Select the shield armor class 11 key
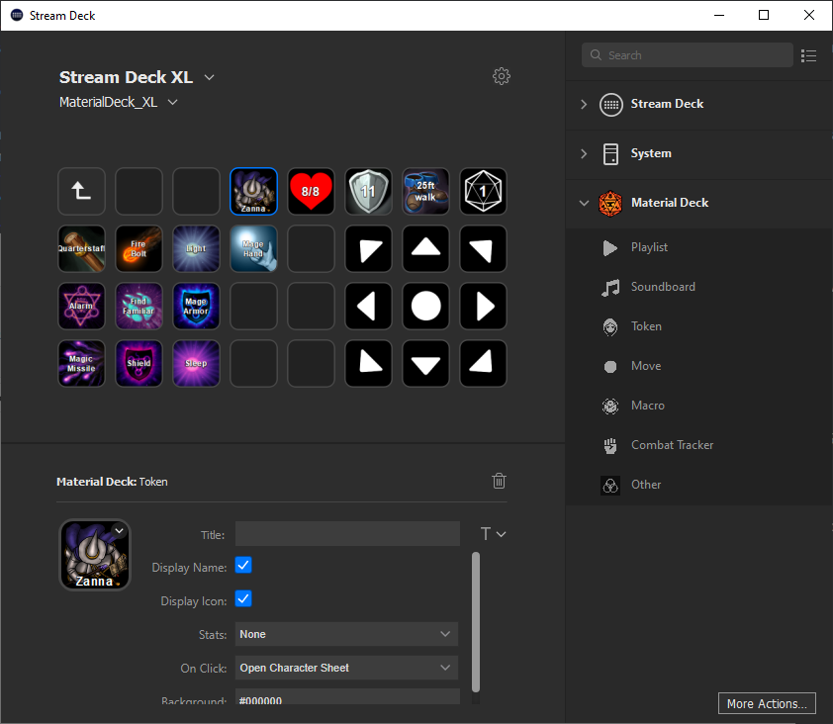 point(368,191)
